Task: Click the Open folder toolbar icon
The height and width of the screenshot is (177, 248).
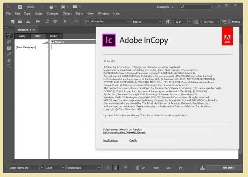Action: point(20,21)
